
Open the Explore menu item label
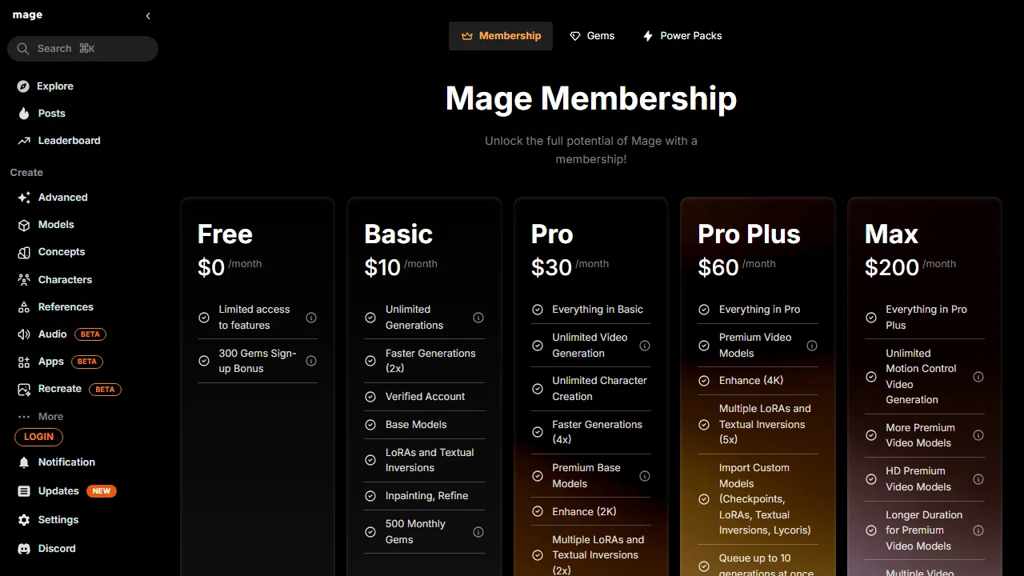[55, 86]
